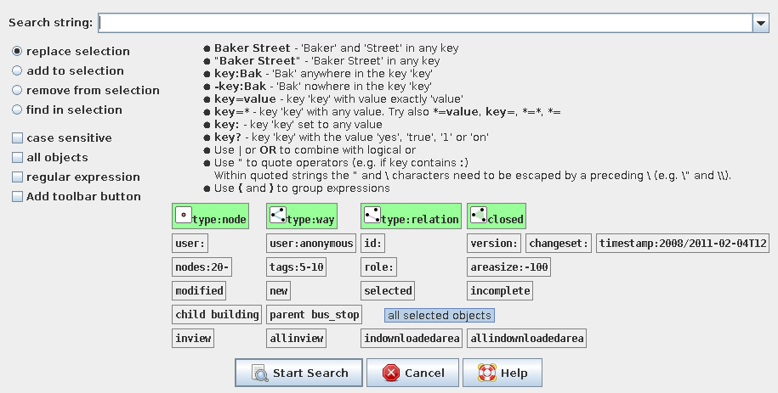Choose the 'find in selection' option
This screenshot has width=778, height=393.
coord(17,110)
